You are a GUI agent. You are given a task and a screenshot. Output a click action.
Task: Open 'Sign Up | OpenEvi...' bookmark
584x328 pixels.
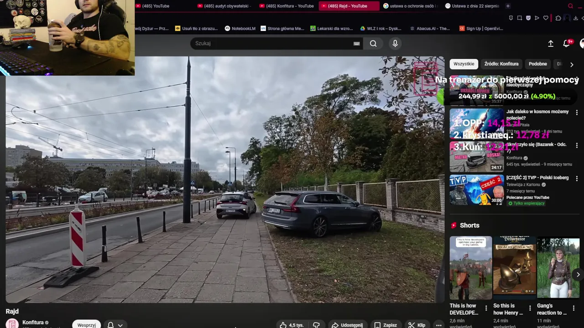point(481,28)
